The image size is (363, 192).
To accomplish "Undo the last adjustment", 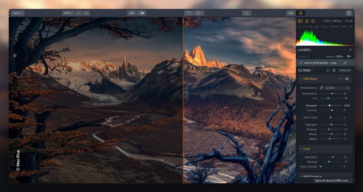I will pos(189,13).
